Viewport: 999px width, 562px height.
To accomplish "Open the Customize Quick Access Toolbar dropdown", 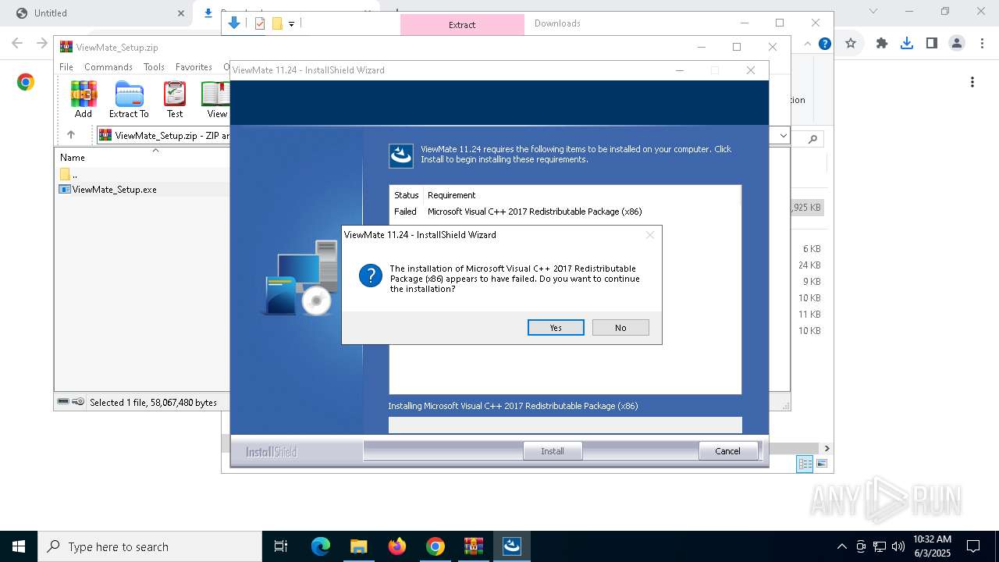I will 291,24.
